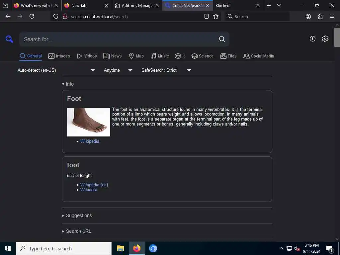Select the Science search category
The height and width of the screenshot is (255, 340).
tap(202, 56)
